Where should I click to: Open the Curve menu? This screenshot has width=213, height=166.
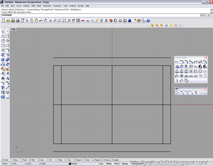pos(19,6)
